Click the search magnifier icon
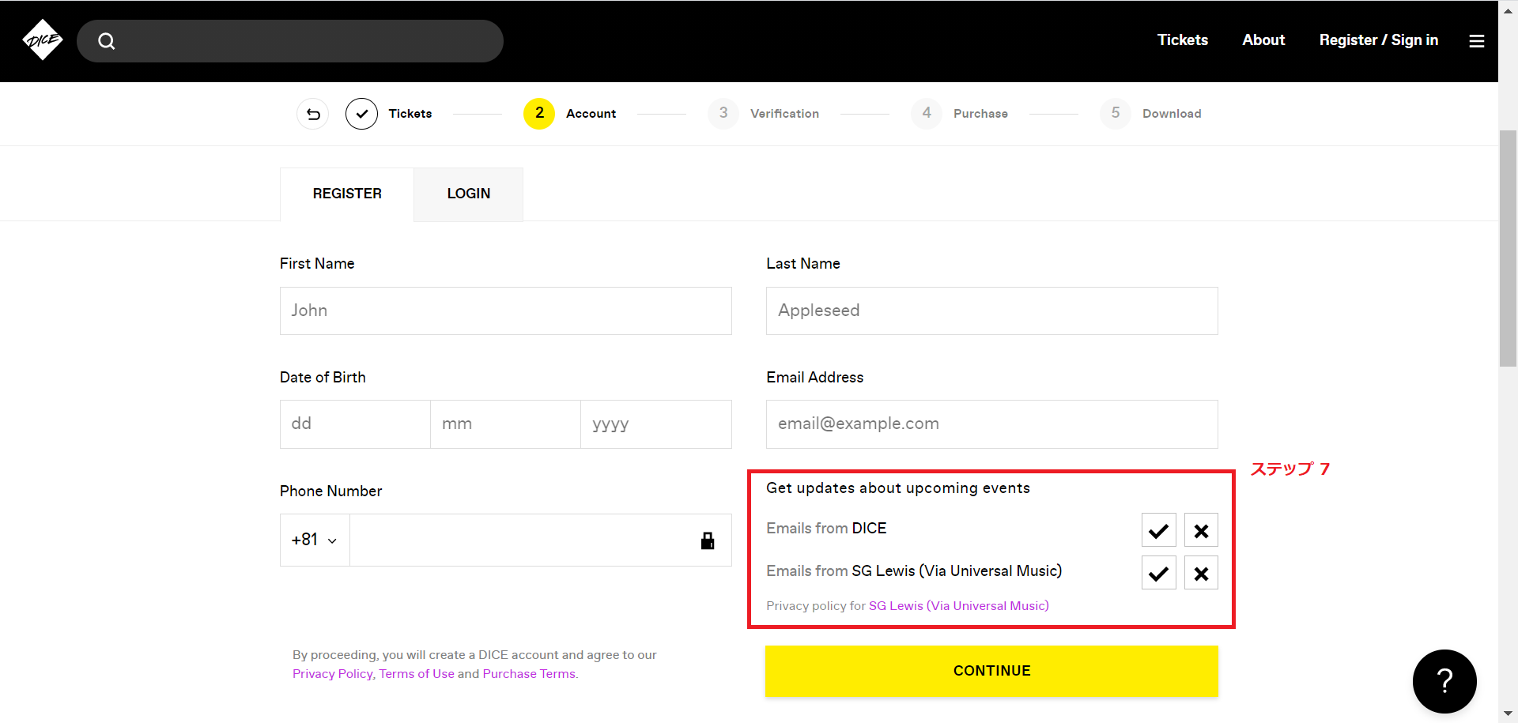The width and height of the screenshot is (1518, 723). [x=107, y=41]
